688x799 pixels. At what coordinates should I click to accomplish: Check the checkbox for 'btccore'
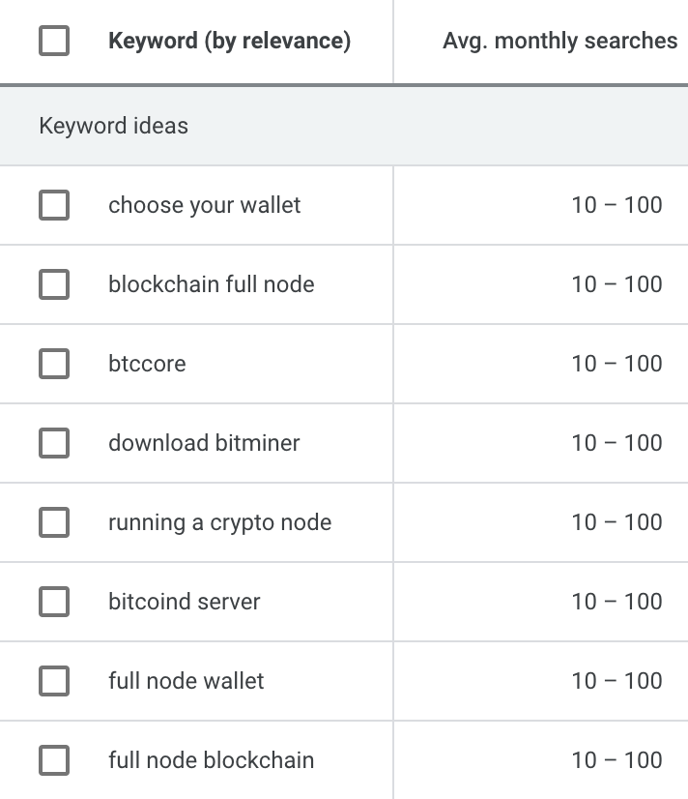pos(54,364)
